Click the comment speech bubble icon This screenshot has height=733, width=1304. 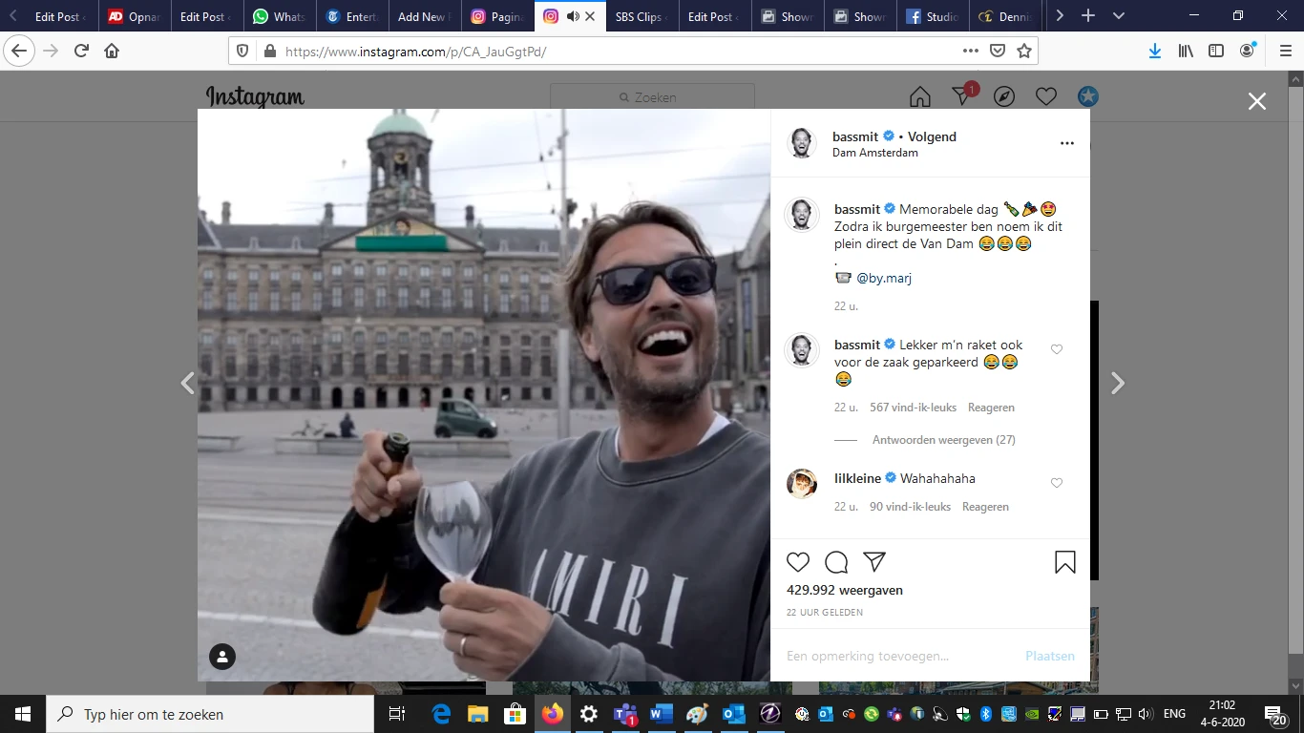point(836,562)
